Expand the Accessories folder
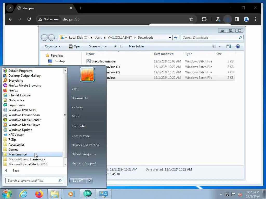Image resolution: width=266 pixels, height=199 pixels. [16, 144]
